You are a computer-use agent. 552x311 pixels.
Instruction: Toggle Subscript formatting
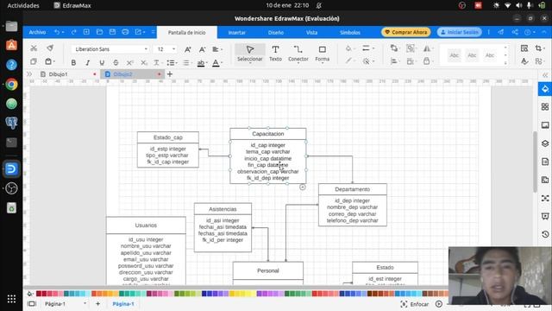[144, 63]
